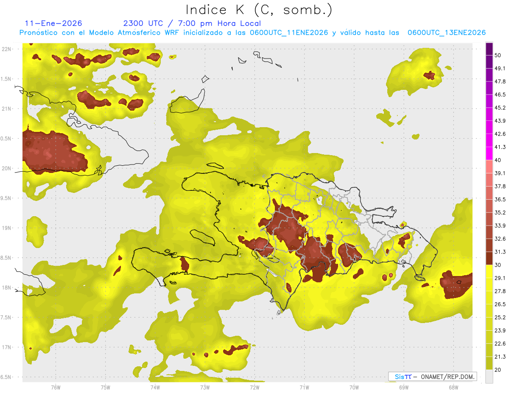Click the colorbar value 36.5
509x393 pixels.
pos(501,200)
